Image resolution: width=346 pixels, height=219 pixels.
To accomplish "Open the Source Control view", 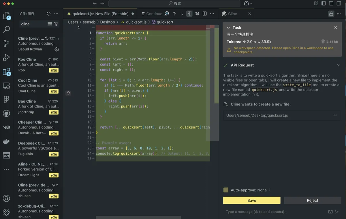I will [x=6, y=43].
